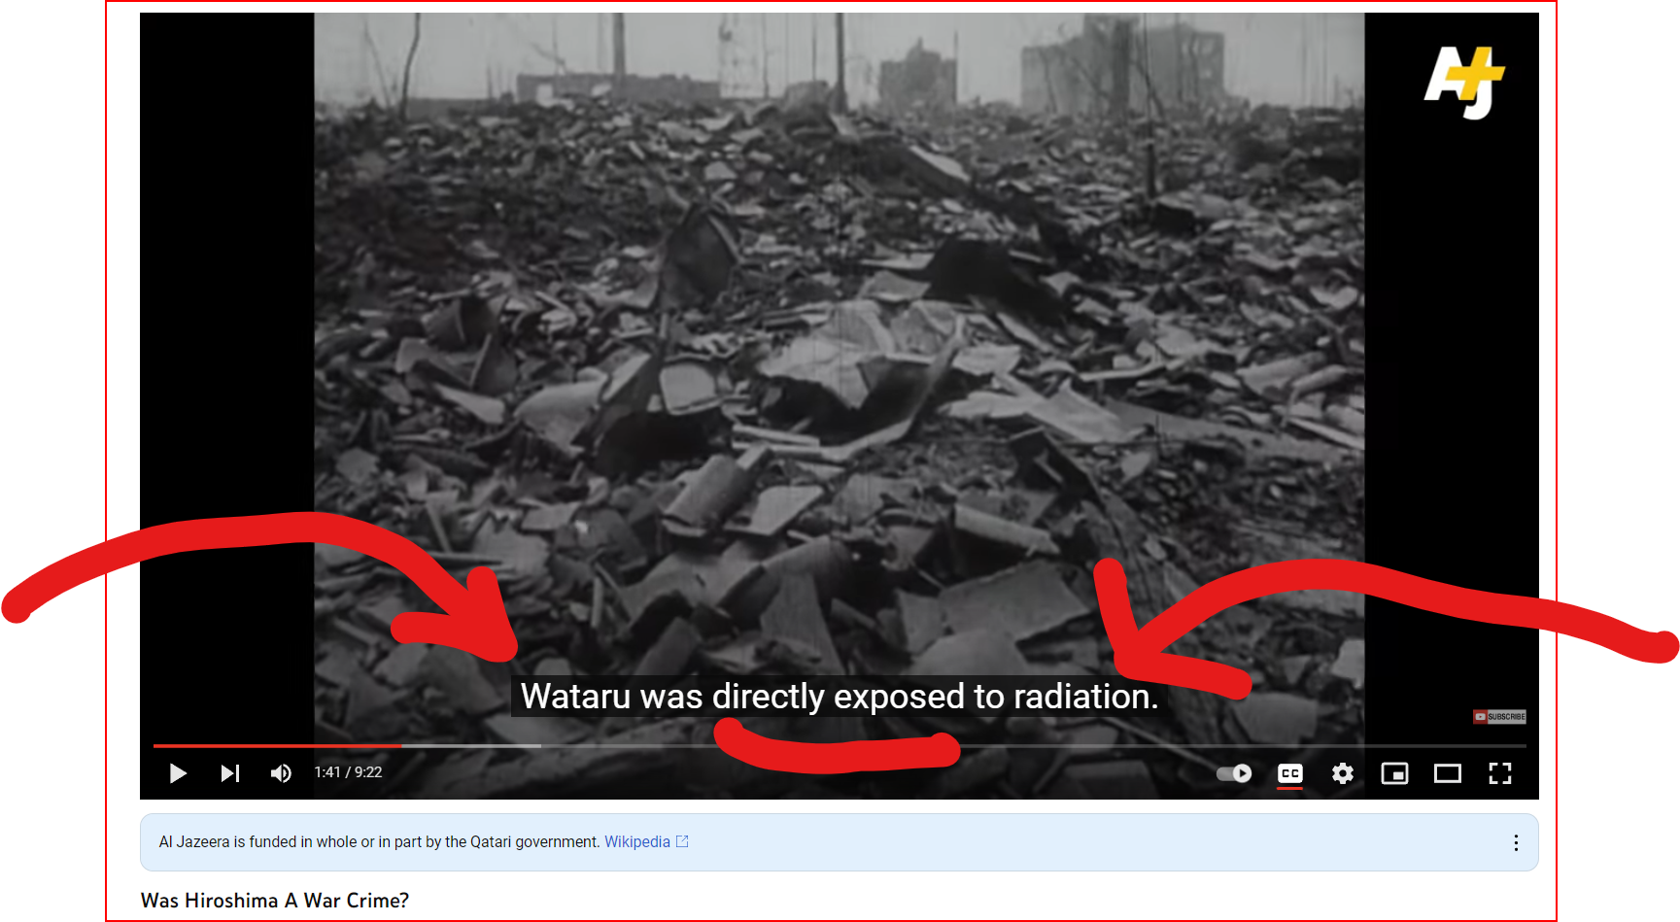Open the player settings gear menu
This screenshot has height=922, width=1680.
1343,773
